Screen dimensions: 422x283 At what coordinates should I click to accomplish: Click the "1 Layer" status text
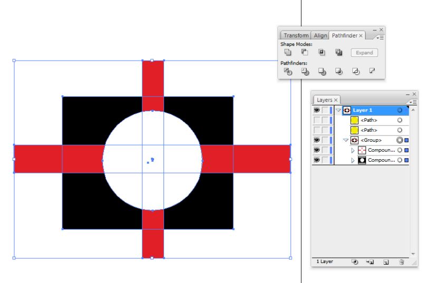pyautogui.click(x=324, y=261)
